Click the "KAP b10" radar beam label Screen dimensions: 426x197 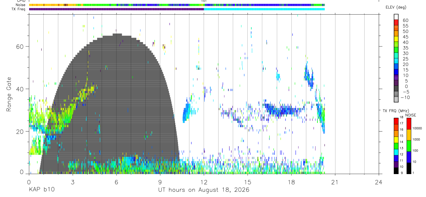(x=41, y=190)
